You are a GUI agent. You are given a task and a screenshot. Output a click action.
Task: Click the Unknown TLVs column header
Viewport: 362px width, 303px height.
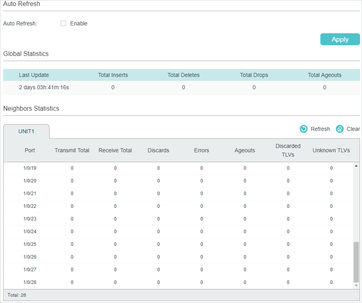331,150
